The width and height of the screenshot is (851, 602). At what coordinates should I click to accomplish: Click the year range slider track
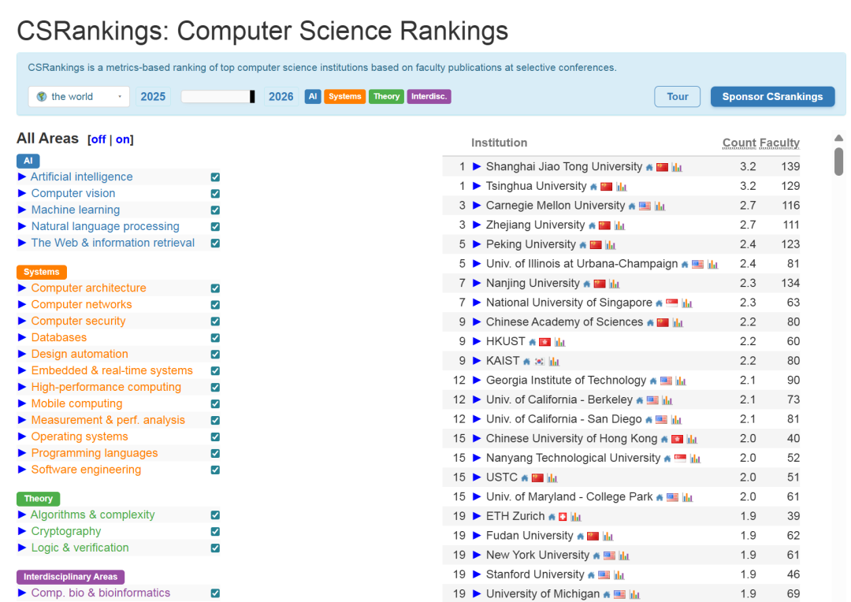click(x=218, y=97)
